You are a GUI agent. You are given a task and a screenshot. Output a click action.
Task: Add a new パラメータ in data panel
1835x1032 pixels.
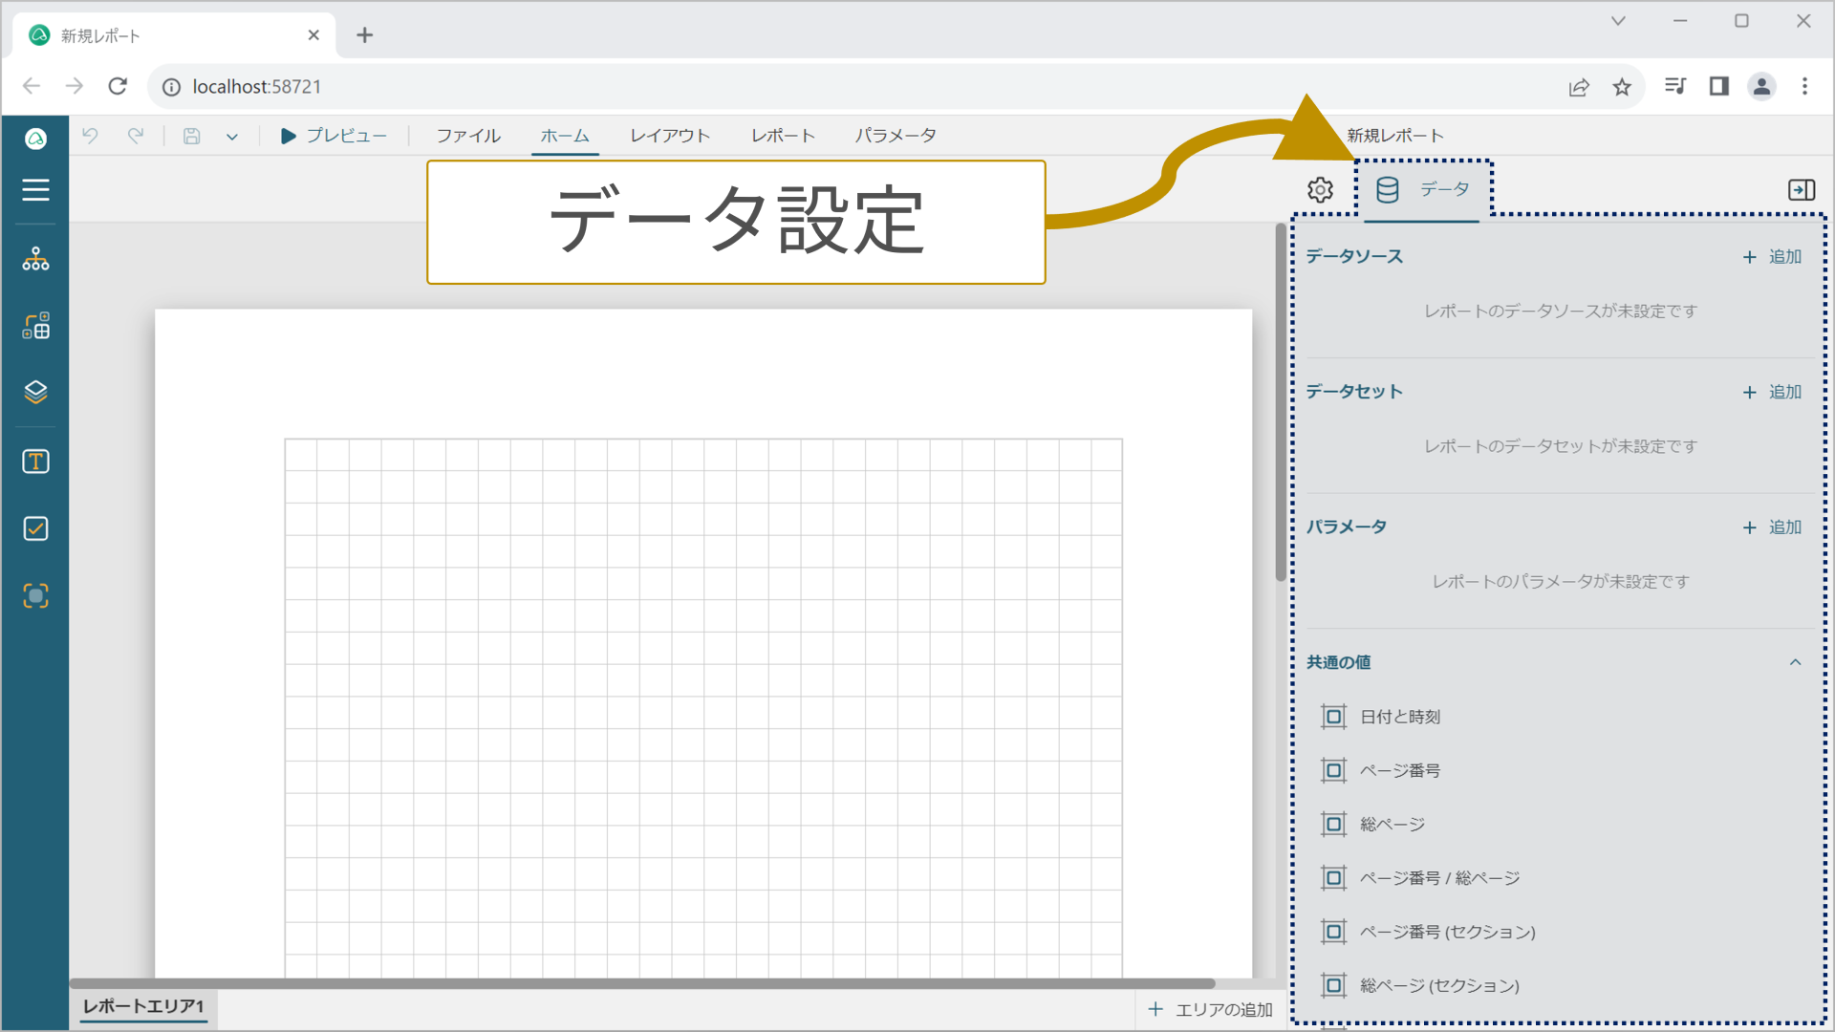click(x=1772, y=527)
